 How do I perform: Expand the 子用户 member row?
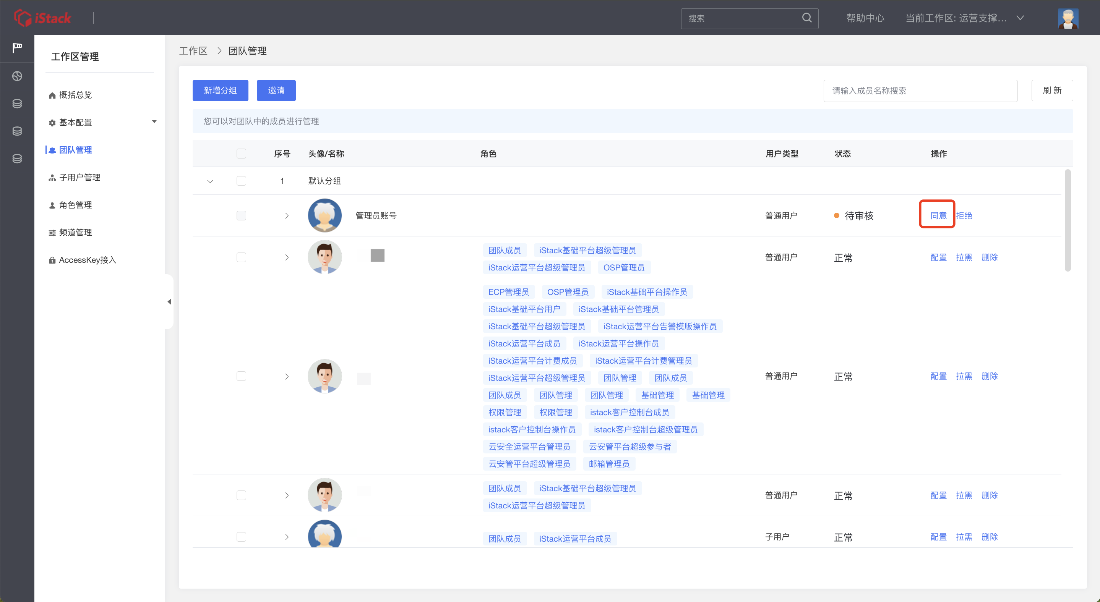click(x=287, y=537)
